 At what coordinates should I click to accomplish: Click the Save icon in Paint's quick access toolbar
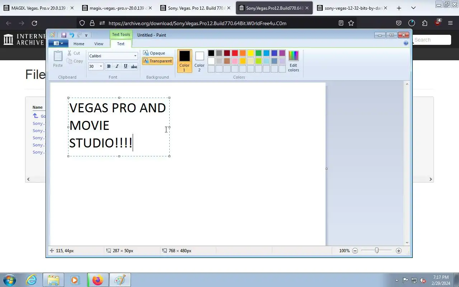64,35
